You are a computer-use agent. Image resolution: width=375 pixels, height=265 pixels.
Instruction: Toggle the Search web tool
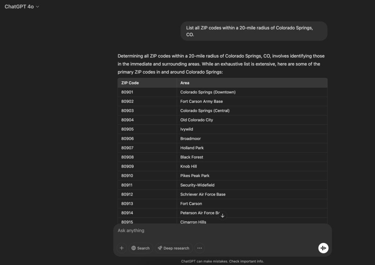[140, 248]
